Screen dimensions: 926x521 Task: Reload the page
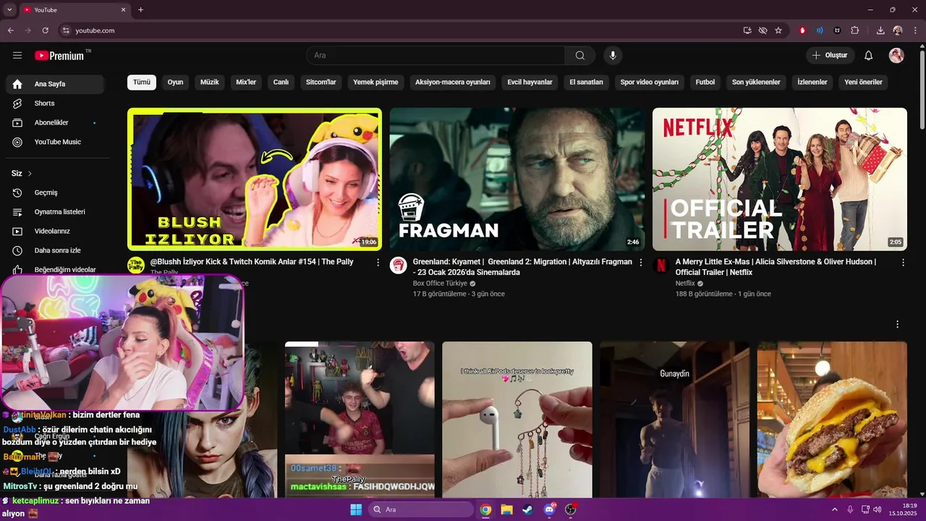(45, 30)
